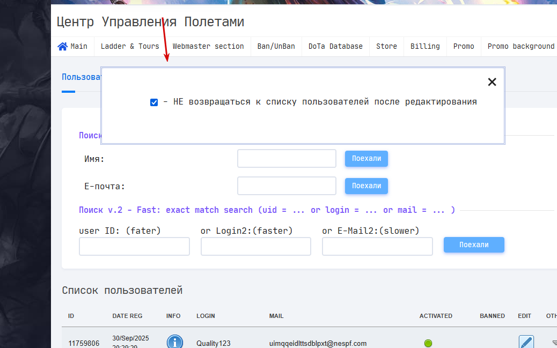Click user ID 11759806
The height and width of the screenshot is (348, 557).
pos(84,343)
